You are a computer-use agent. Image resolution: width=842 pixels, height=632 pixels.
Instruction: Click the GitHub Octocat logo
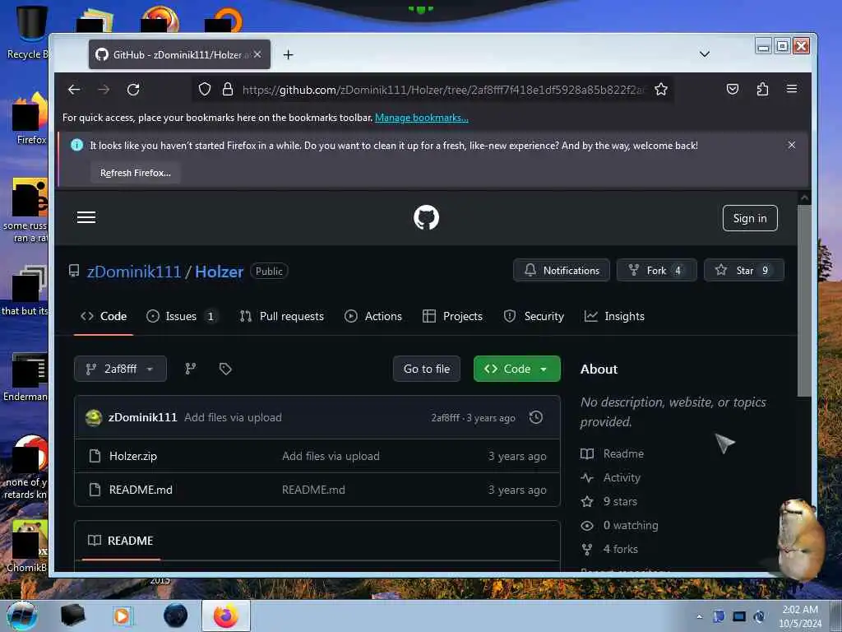point(427,217)
